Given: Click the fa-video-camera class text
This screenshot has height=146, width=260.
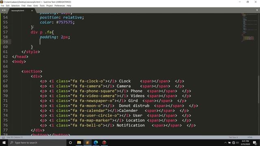Looking at the screenshot, I should click(97, 96).
